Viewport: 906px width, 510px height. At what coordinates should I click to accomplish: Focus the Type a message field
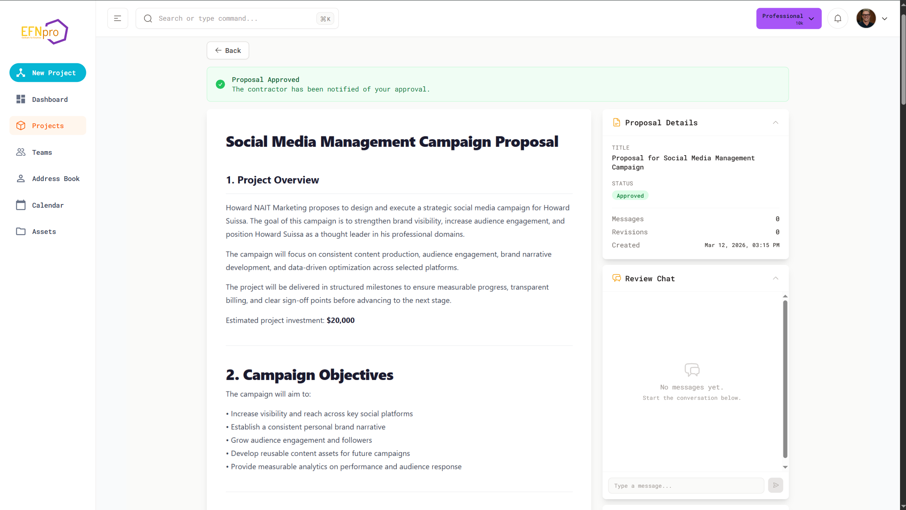[686, 486]
